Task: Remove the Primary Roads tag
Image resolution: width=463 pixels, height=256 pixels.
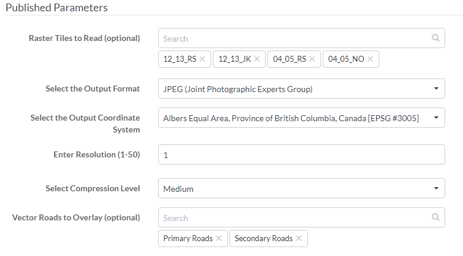Action: (x=219, y=238)
